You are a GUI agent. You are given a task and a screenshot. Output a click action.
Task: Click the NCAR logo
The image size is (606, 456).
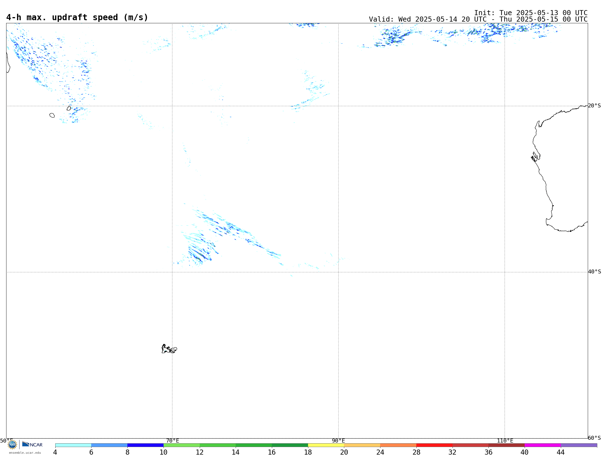point(32,444)
